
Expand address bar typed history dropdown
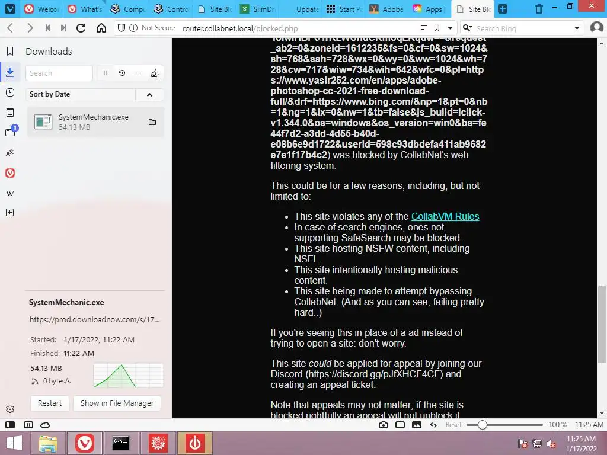pyautogui.click(x=450, y=28)
